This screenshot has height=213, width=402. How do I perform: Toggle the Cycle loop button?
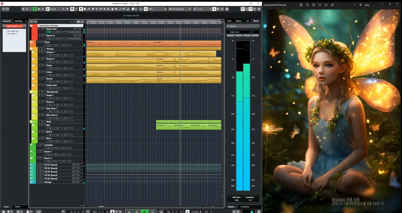click(129, 212)
